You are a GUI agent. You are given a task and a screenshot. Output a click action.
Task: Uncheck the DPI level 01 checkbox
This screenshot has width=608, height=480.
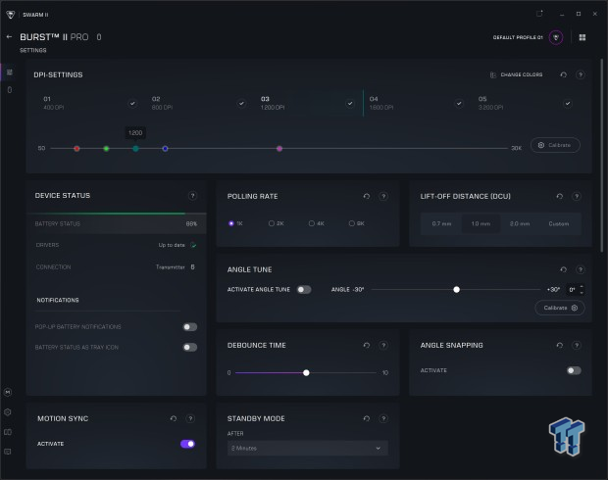(132, 102)
